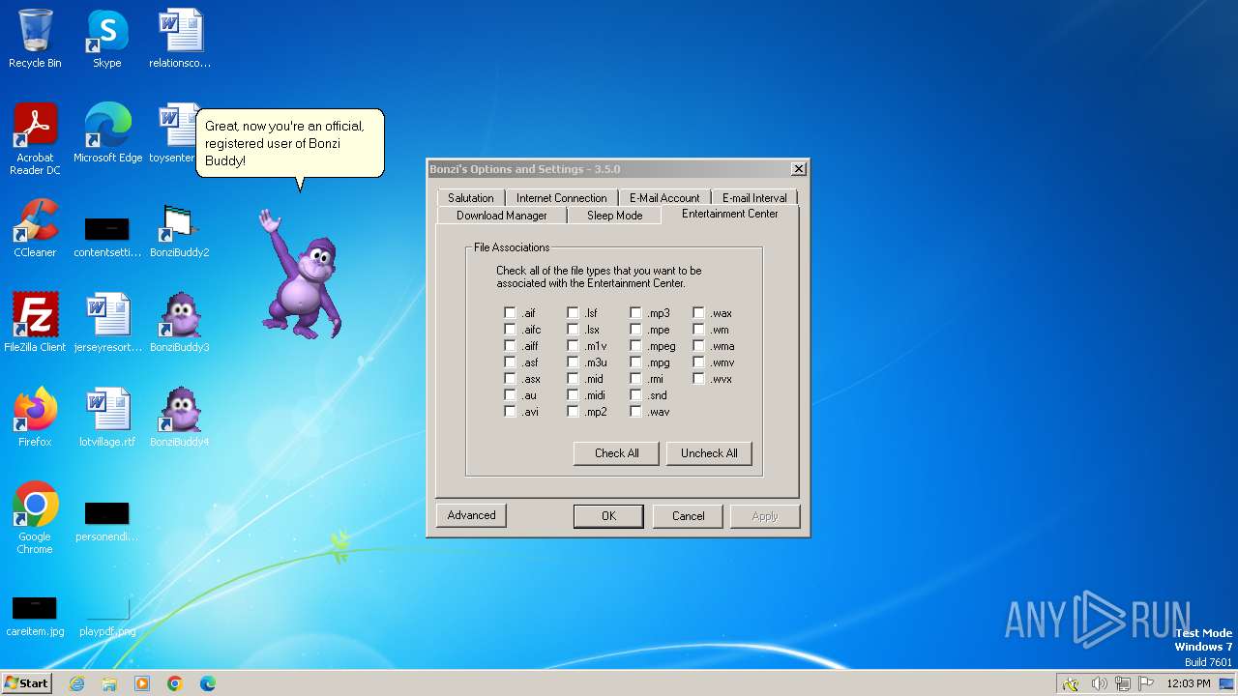The image size is (1238, 696).
Task: Open the E-mail Interval tab
Action: 754,198
